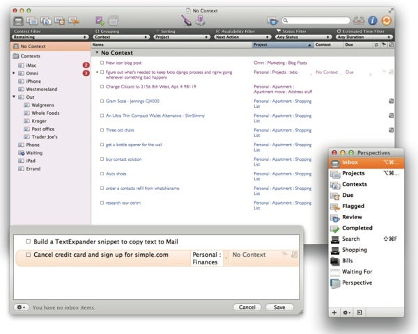Open note icon on Gram Scale row
This screenshot has height=334, width=418.
click(x=391, y=101)
